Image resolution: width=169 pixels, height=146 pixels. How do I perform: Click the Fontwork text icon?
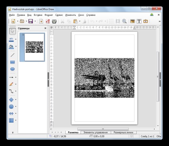[145, 21]
